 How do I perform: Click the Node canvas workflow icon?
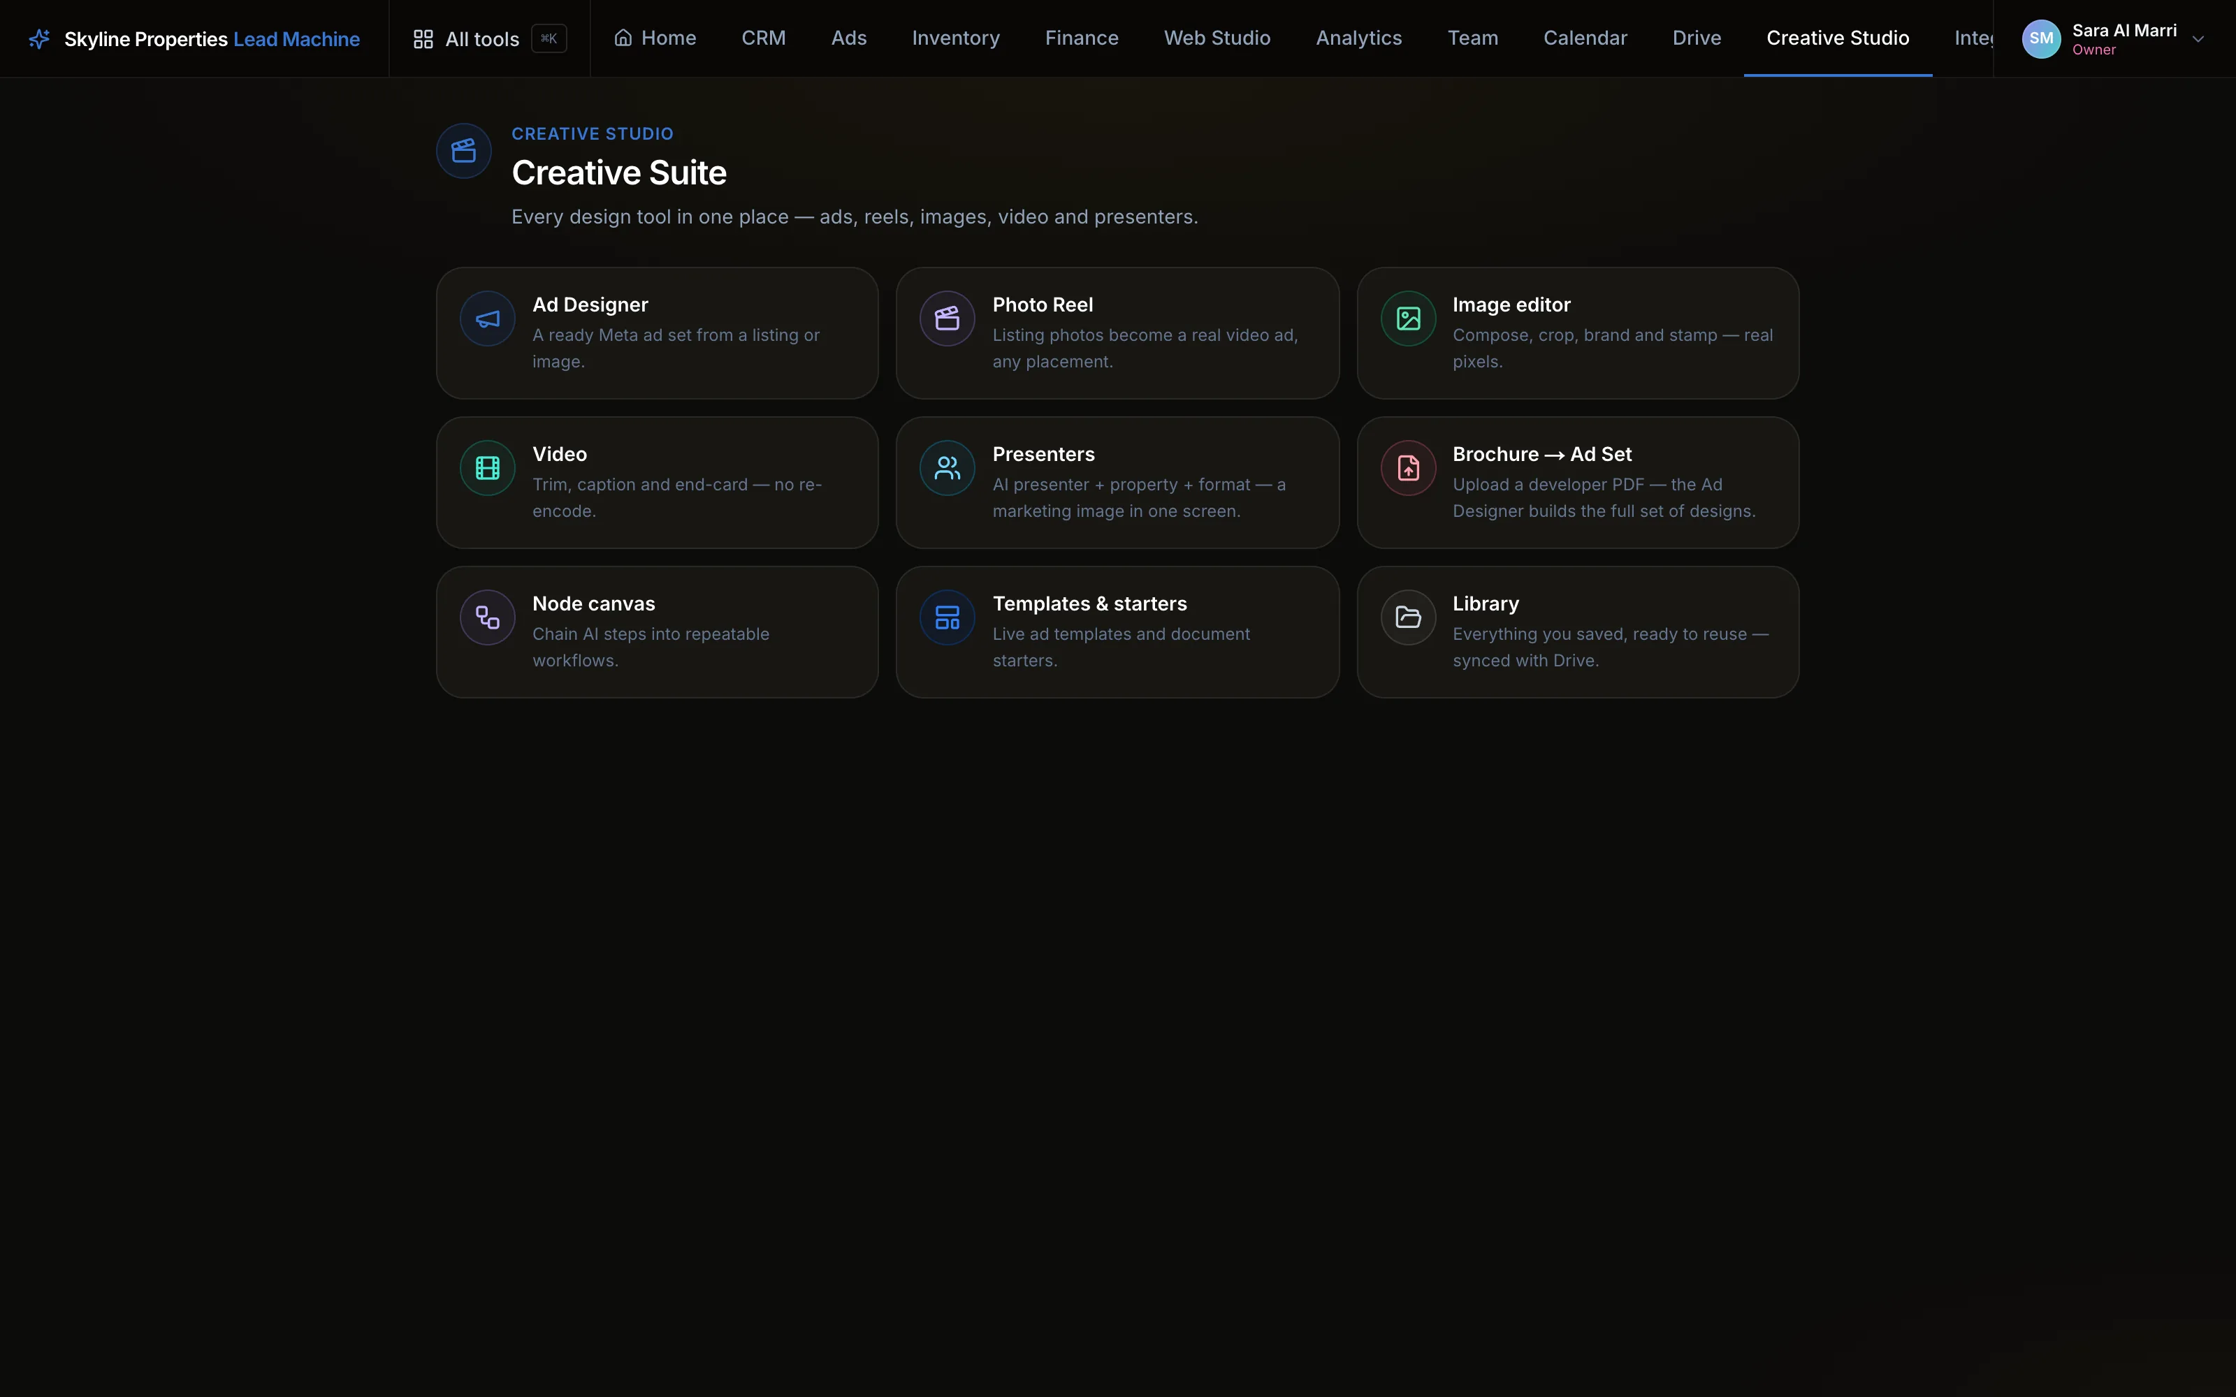click(487, 617)
